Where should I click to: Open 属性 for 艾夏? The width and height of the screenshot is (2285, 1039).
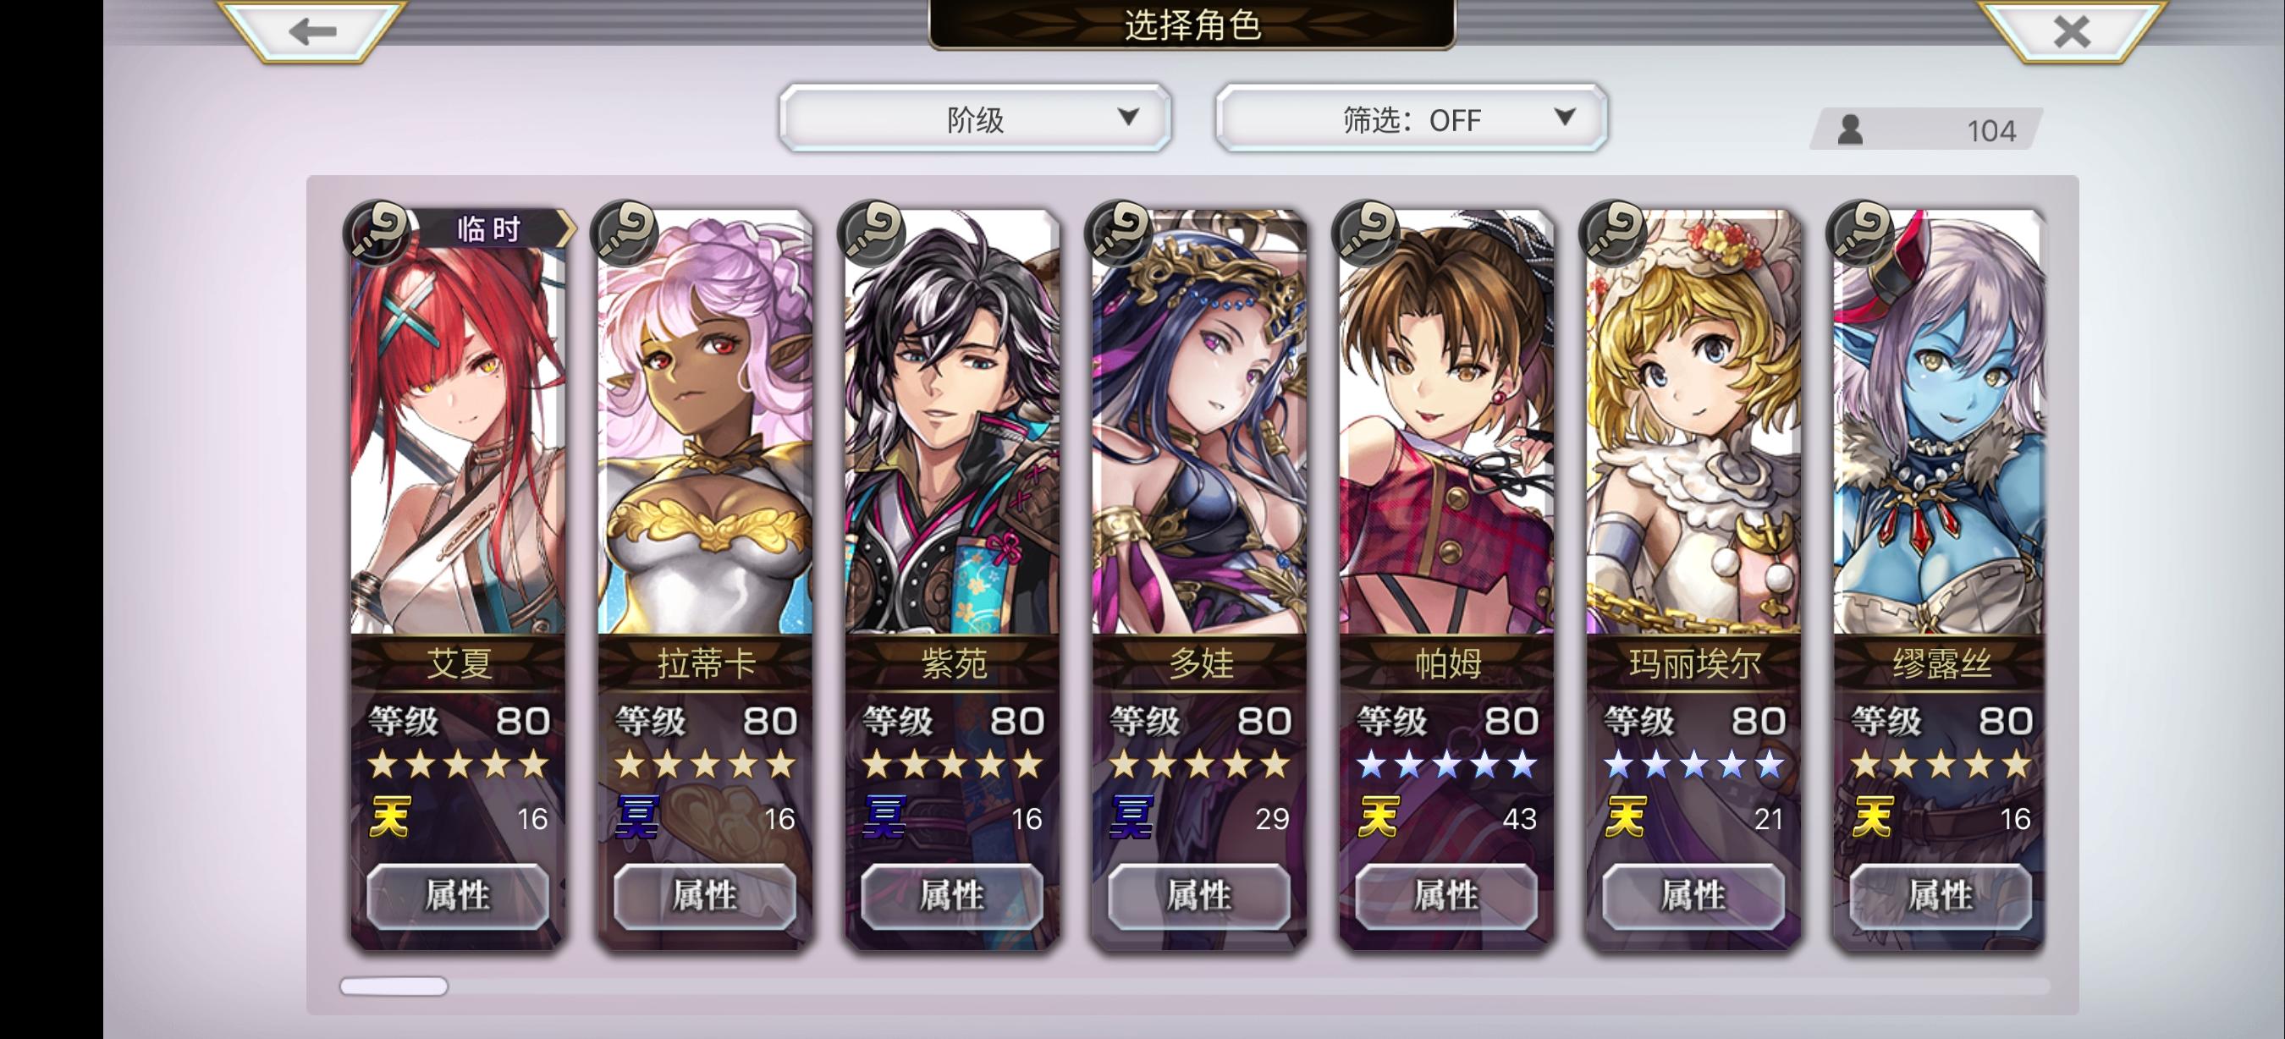click(x=458, y=895)
